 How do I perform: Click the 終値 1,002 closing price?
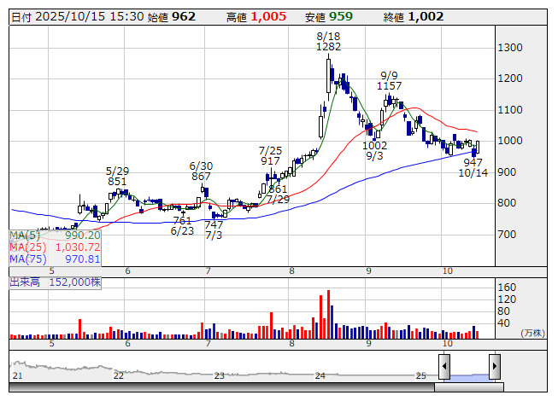pyautogui.click(x=414, y=17)
